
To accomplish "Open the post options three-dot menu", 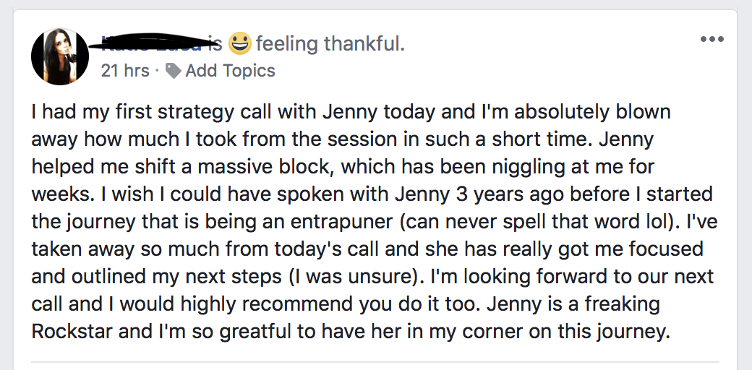I will click(712, 39).
